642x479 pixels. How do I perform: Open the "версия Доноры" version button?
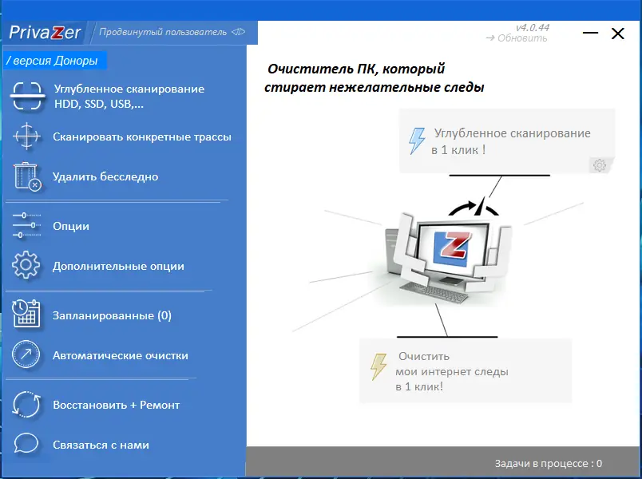[x=54, y=60]
